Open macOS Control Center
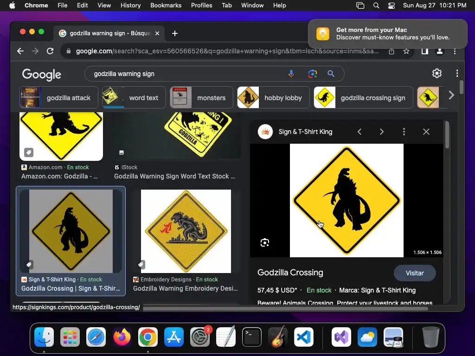Viewport: 475px width, 356px height. coord(392,6)
